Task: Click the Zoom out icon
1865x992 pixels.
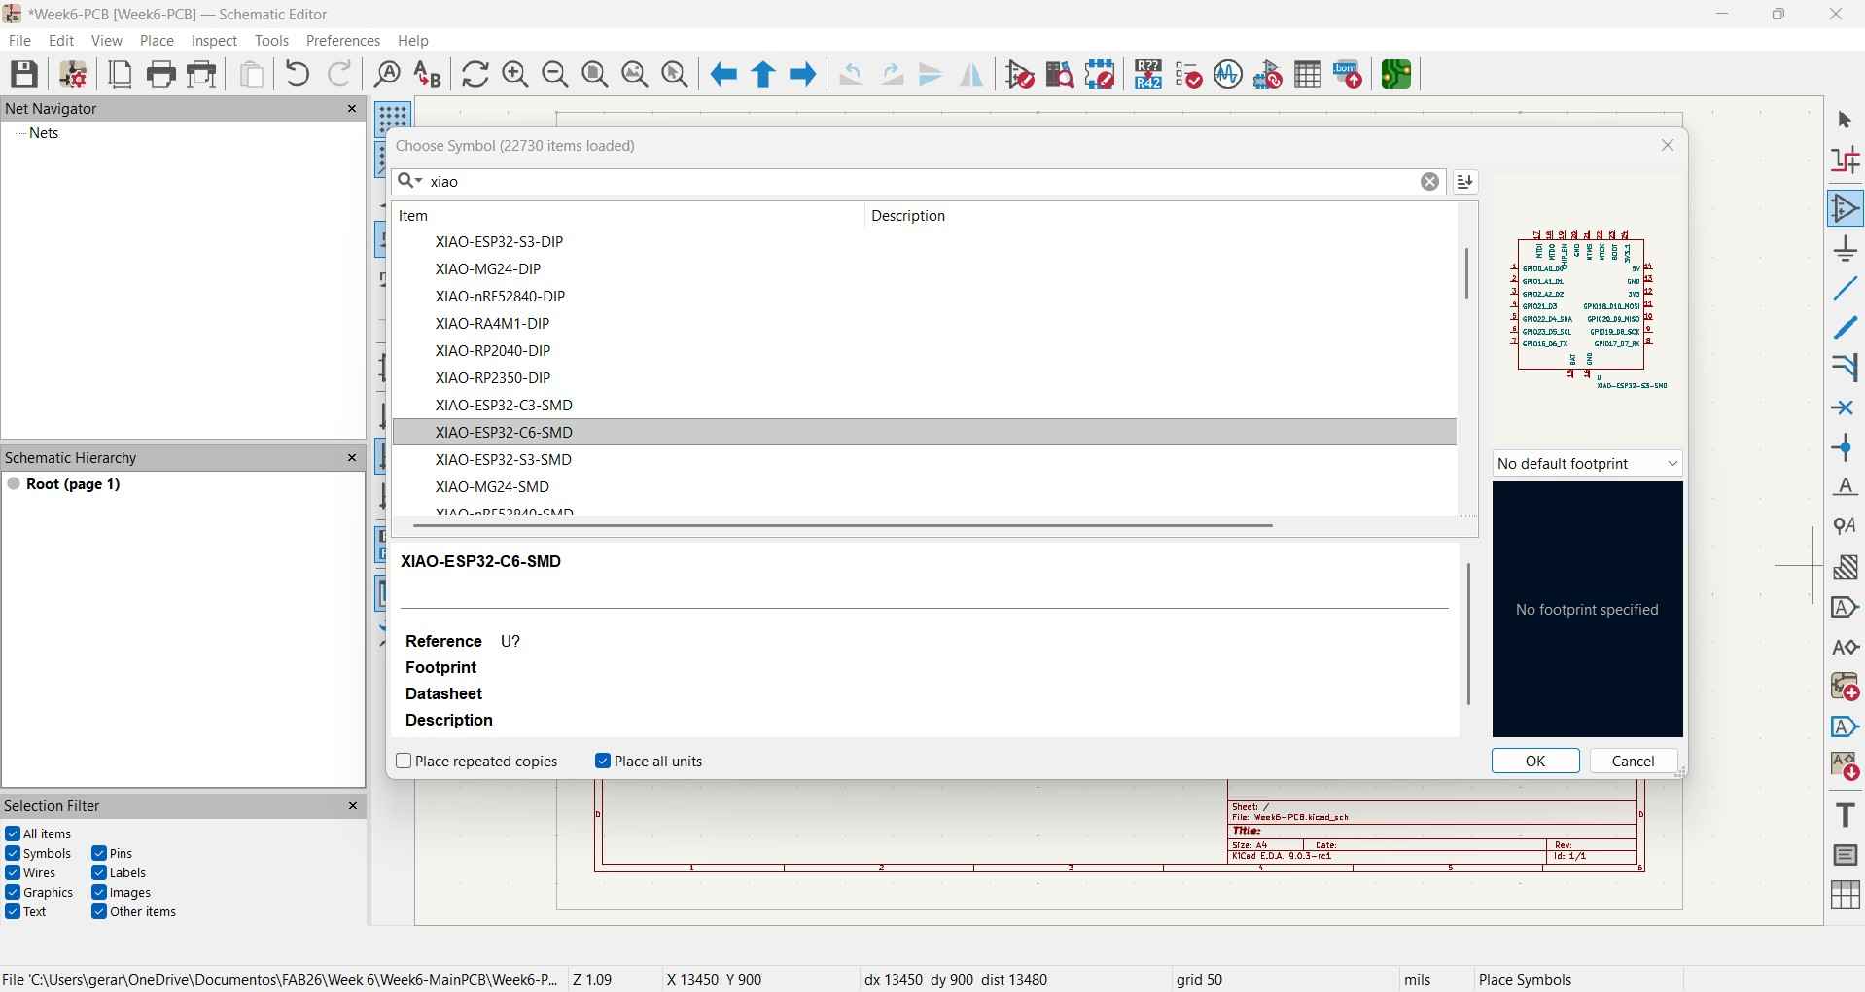Action: 555,75
